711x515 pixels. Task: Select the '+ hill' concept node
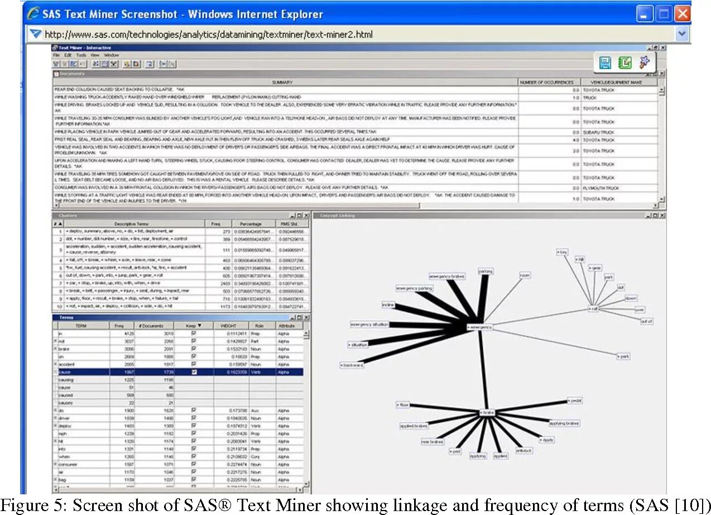pos(580,259)
